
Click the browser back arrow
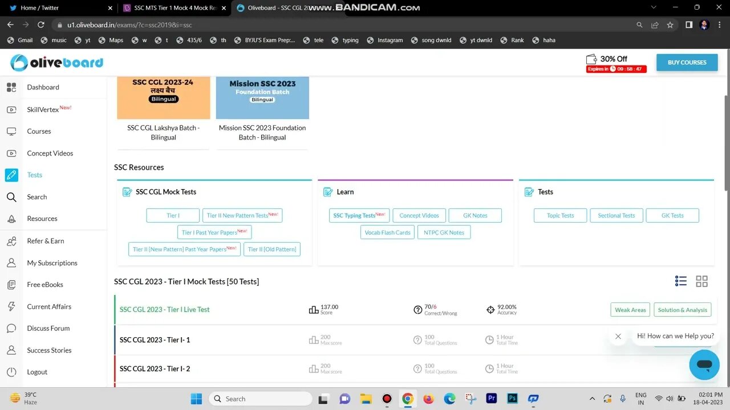[x=10, y=25]
